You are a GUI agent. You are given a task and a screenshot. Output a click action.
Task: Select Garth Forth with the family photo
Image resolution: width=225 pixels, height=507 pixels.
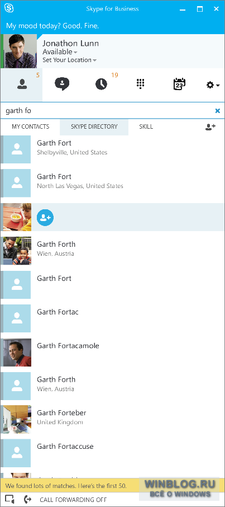(112, 251)
